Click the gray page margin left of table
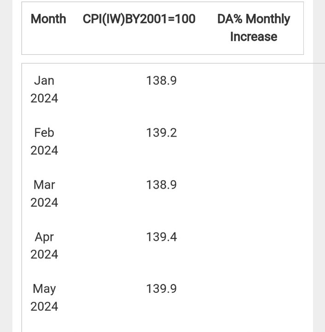The image size is (325, 332). coord(6,184)
